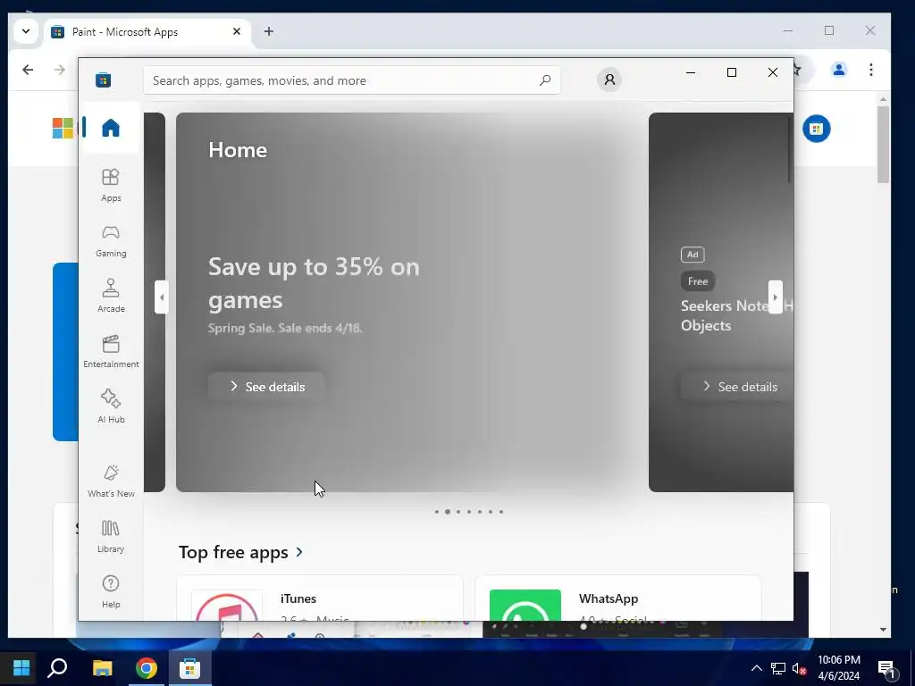Open a new Chrome tab with plus button
The image size is (915, 686).
(268, 31)
